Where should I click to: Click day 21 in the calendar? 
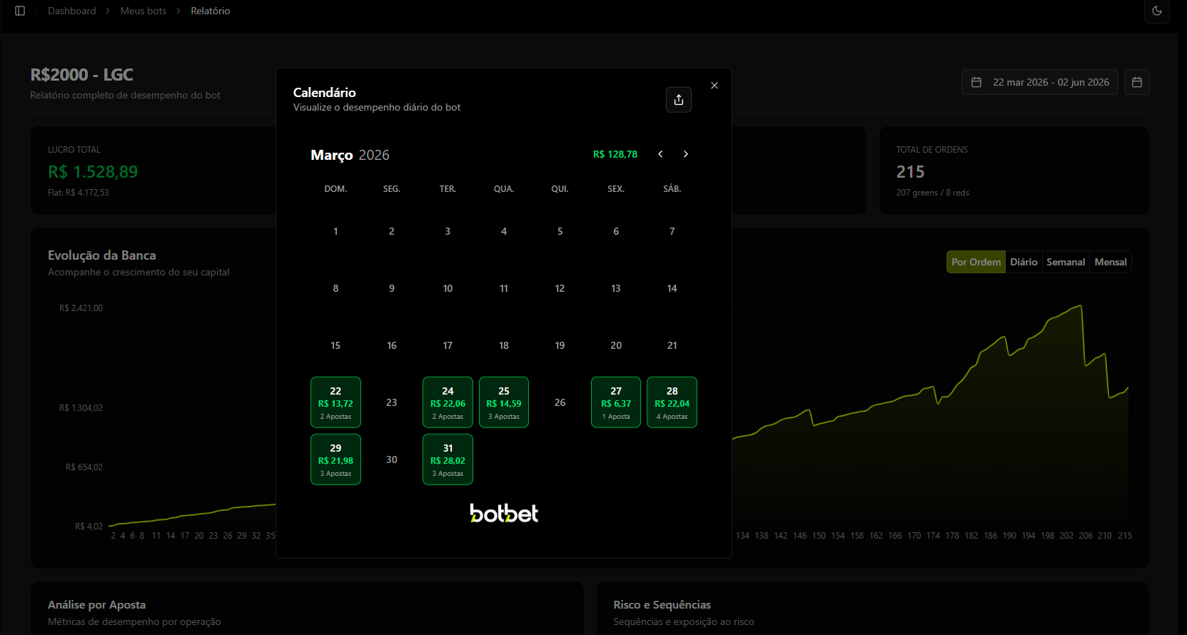click(x=672, y=345)
